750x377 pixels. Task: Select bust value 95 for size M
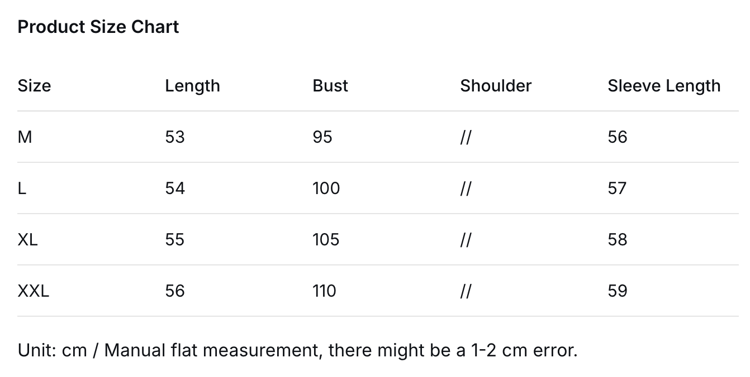(x=322, y=137)
